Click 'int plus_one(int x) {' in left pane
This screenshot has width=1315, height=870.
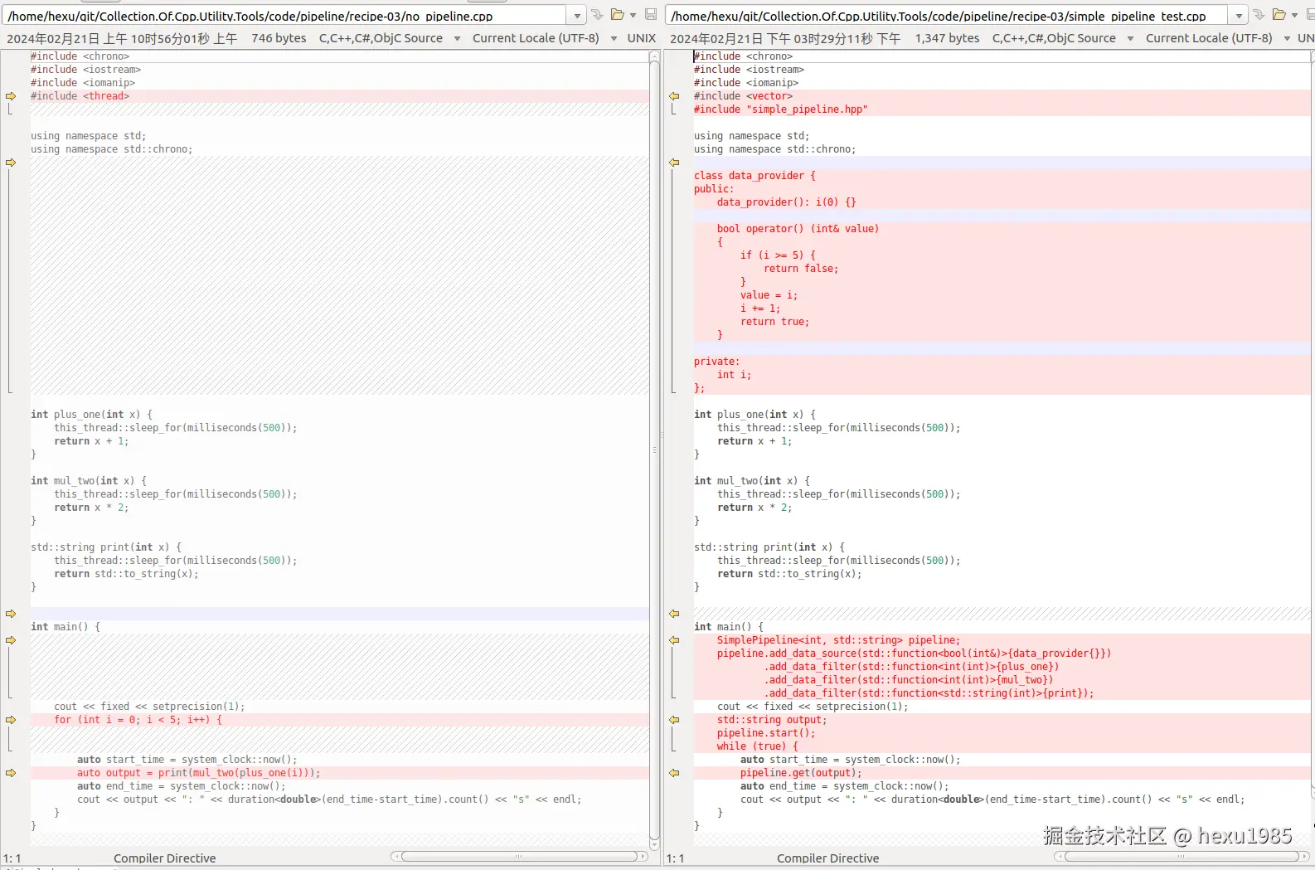[91, 415]
